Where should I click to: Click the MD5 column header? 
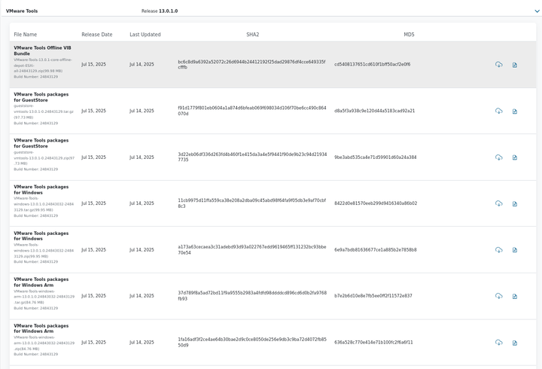tap(409, 35)
